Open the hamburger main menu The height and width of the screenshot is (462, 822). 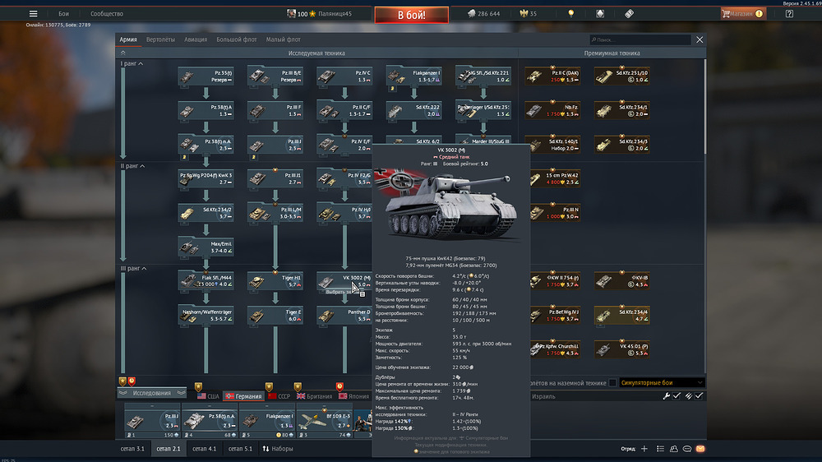tap(33, 14)
